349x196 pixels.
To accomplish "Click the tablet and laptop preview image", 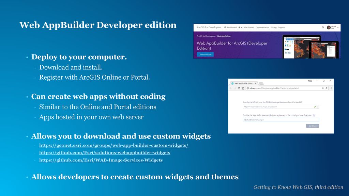I will [x=311, y=47].
